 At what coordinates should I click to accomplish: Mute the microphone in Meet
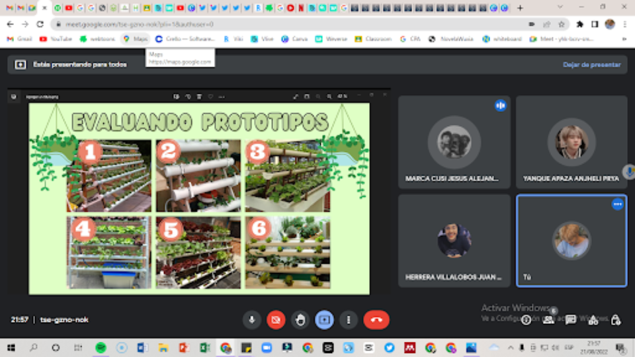tap(251, 320)
